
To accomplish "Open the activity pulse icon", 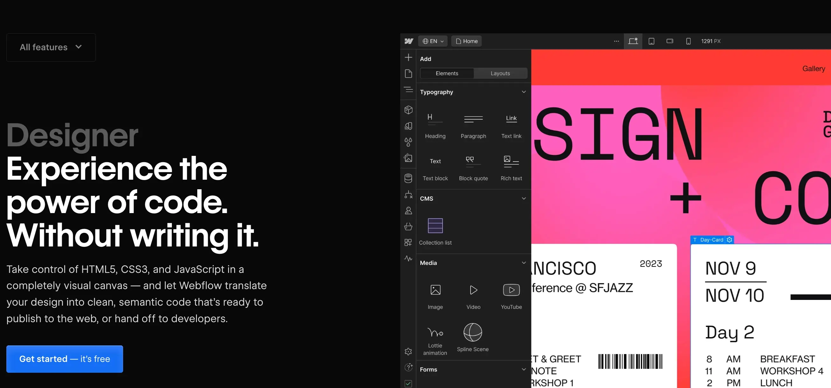I will tap(409, 259).
